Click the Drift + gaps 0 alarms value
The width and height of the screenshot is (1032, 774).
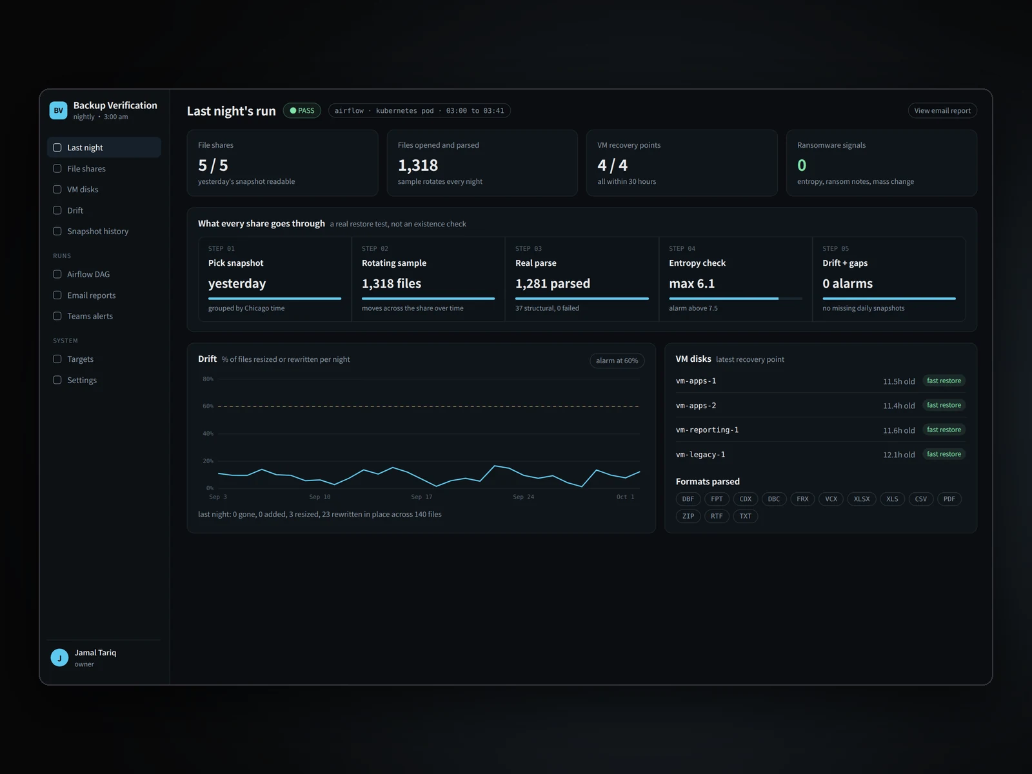click(848, 284)
